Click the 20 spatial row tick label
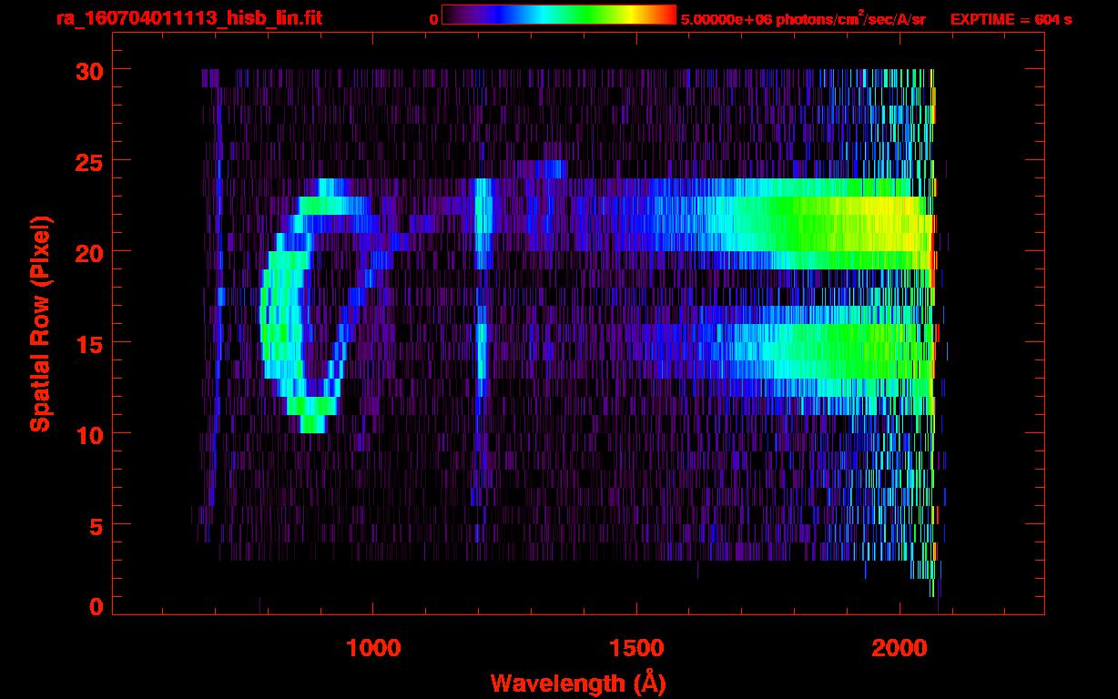This screenshot has height=699, width=1118. point(90,252)
